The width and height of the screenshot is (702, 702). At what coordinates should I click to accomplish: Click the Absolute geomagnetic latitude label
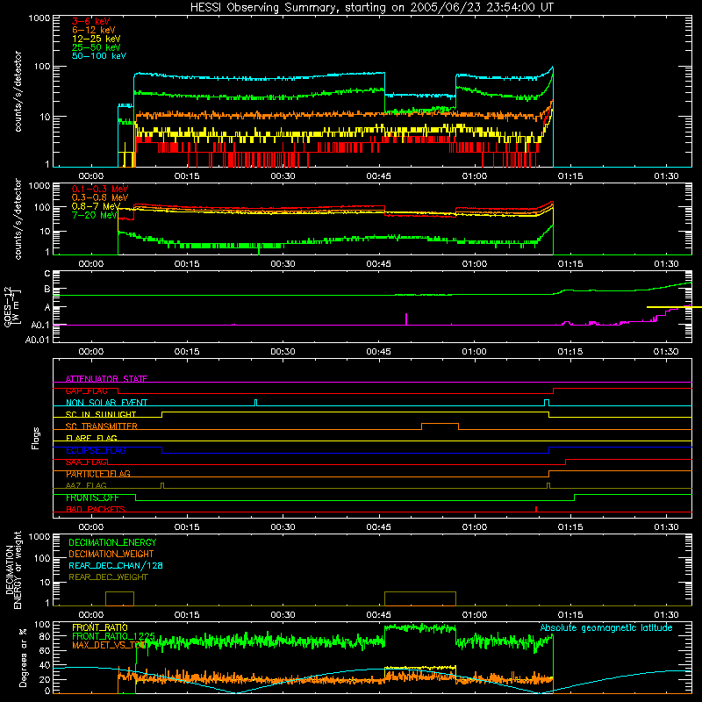(605, 627)
